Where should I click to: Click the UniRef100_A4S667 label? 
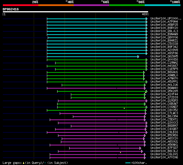(x=164, y=66)
